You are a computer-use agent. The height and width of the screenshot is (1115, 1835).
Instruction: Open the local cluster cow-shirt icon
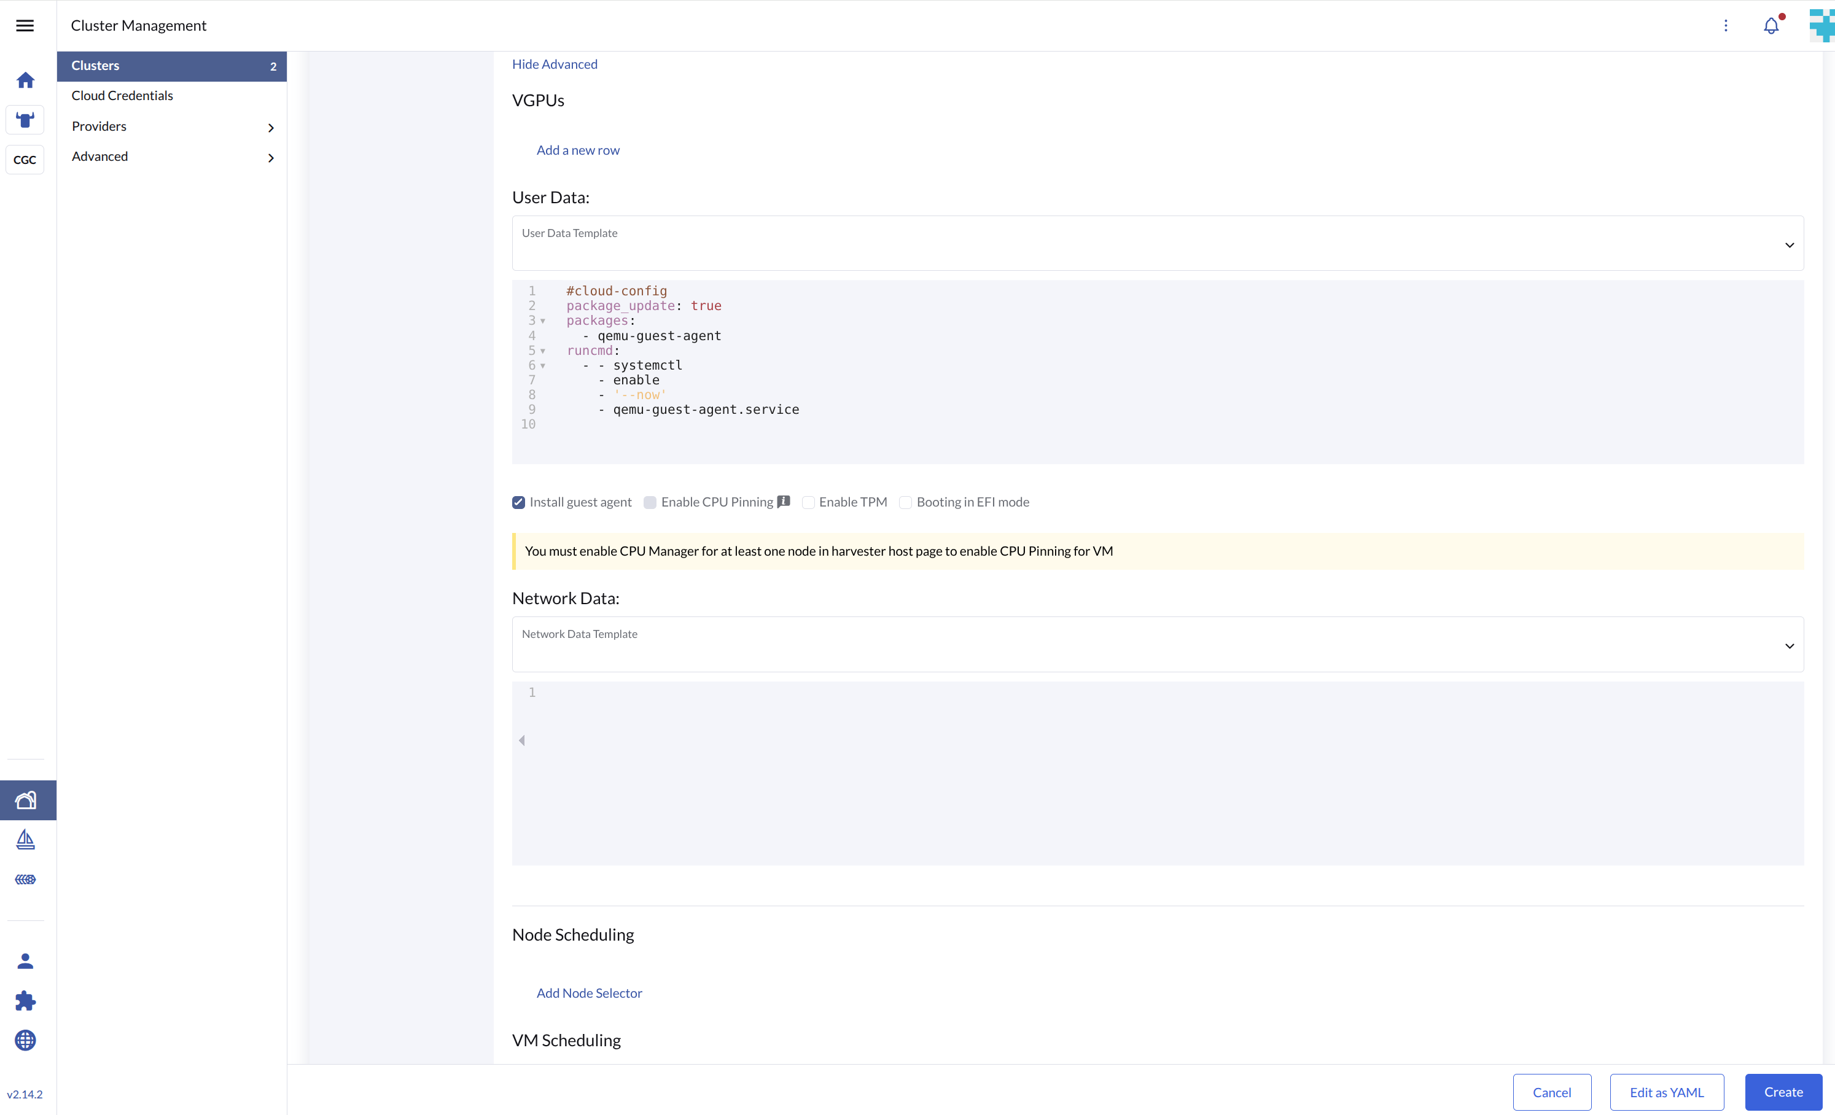click(25, 120)
